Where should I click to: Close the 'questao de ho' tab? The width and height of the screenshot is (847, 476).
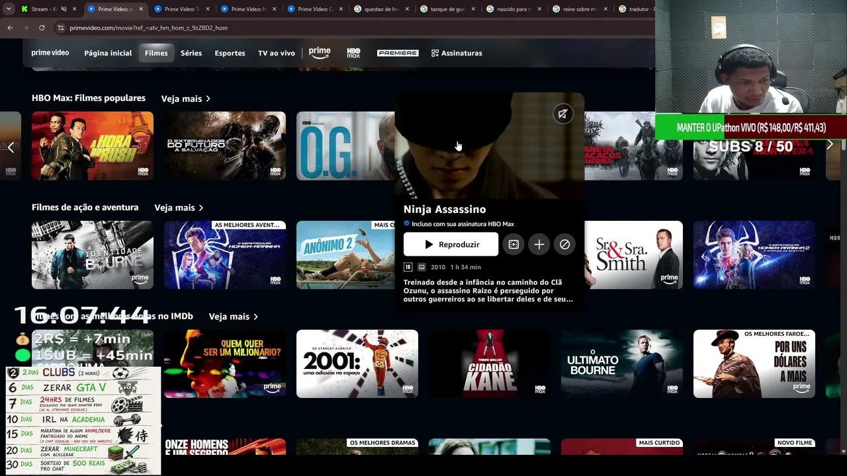coord(407,9)
